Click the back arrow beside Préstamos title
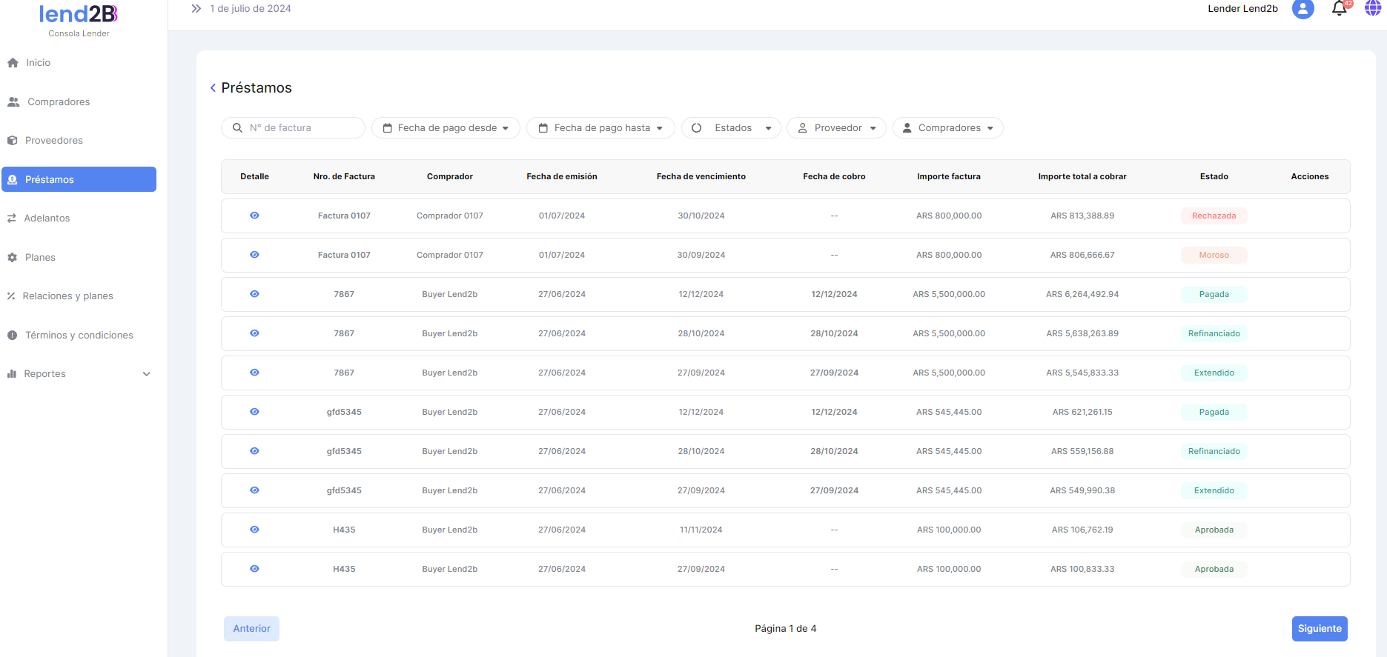This screenshot has height=657, width=1387. [213, 88]
